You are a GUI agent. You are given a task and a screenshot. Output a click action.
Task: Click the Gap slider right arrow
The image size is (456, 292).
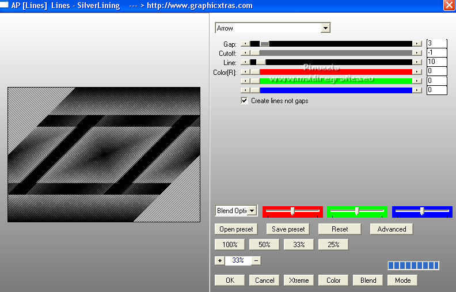click(x=417, y=44)
